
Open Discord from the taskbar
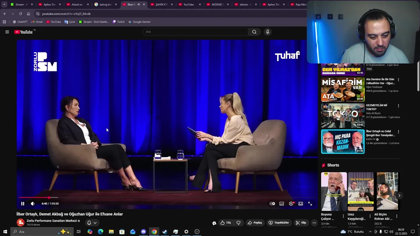click(143, 232)
